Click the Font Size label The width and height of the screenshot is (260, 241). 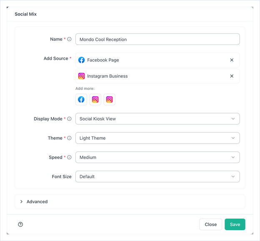point(62,176)
